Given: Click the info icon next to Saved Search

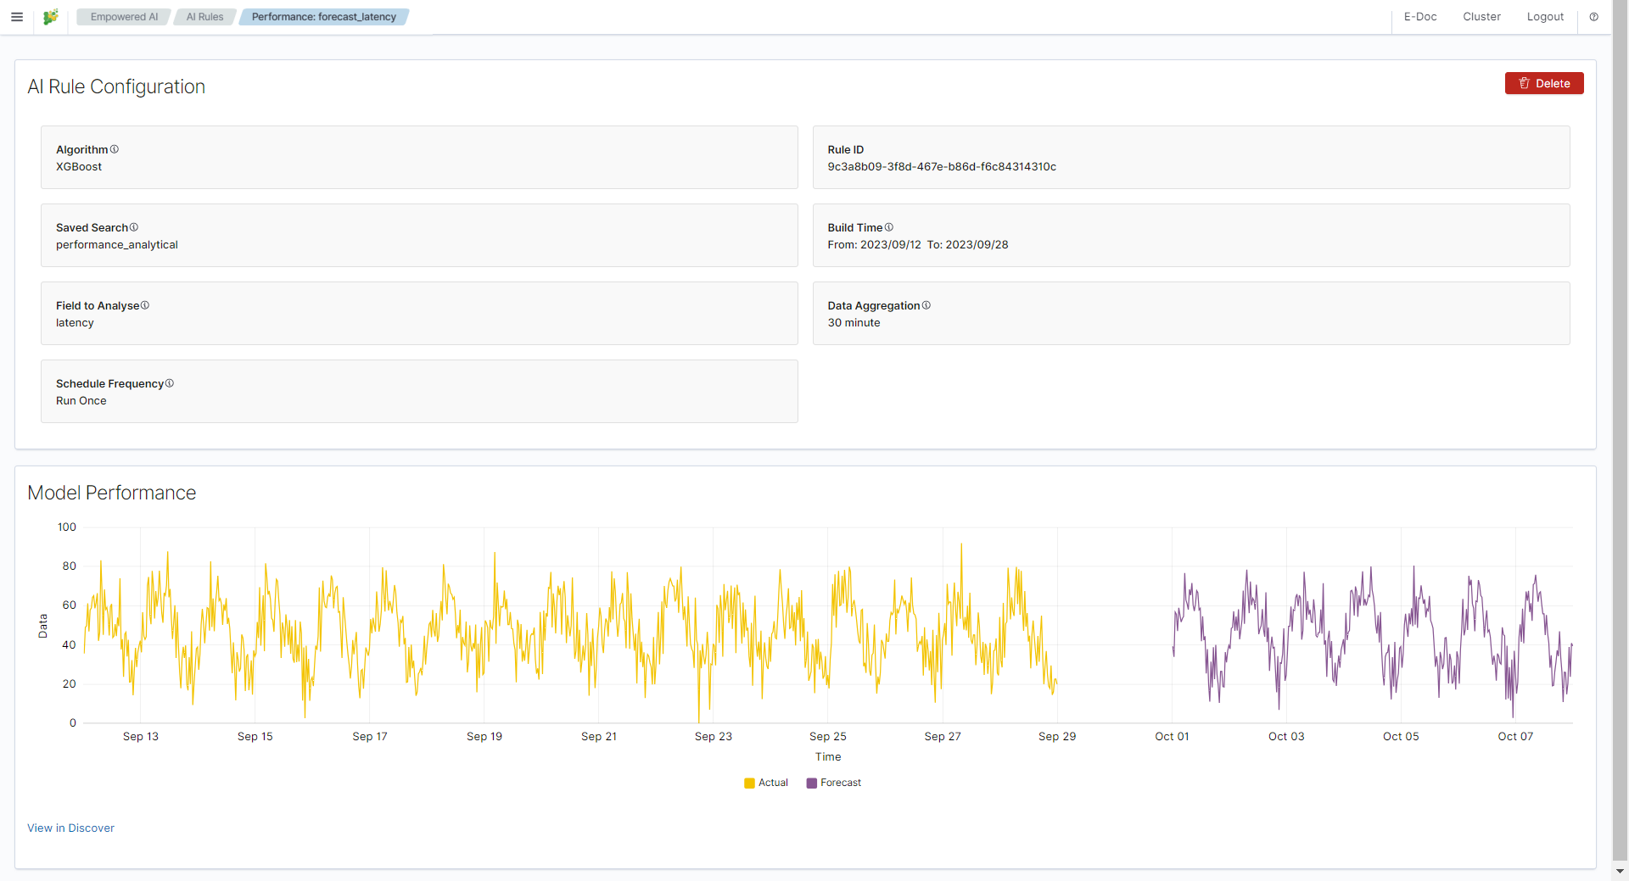Looking at the screenshot, I should (x=134, y=227).
